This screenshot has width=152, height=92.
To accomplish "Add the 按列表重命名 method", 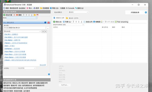I will [x=27, y=85].
